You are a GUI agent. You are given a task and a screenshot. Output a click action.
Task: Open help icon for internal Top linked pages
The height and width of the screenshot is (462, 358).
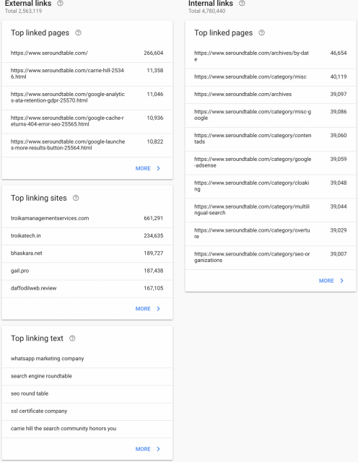pos(261,32)
